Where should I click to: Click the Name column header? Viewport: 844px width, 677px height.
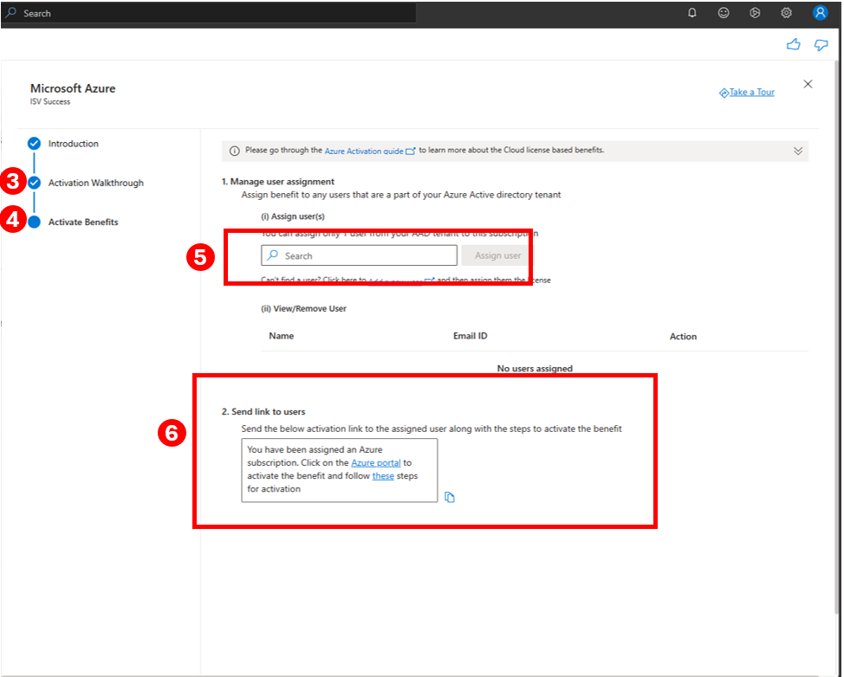click(281, 336)
